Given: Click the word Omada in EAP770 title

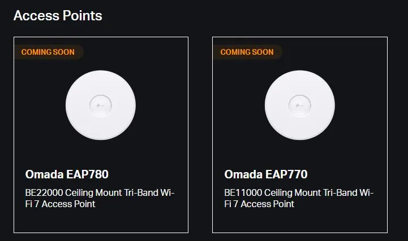Looking at the screenshot, I should [x=243, y=174].
